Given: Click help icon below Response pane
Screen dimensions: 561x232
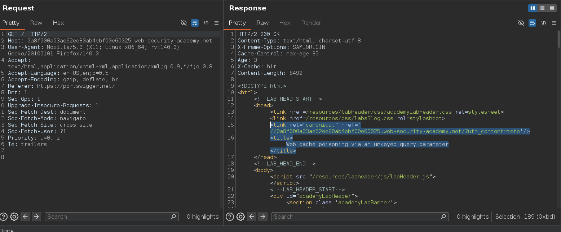Looking at the screenshot, I should [230, 217].
